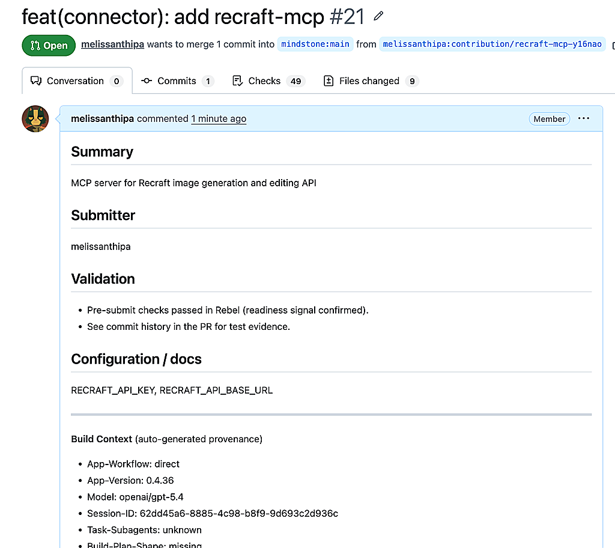Click the Files changed diff icon
615x548 pixels.
[329, 81]
